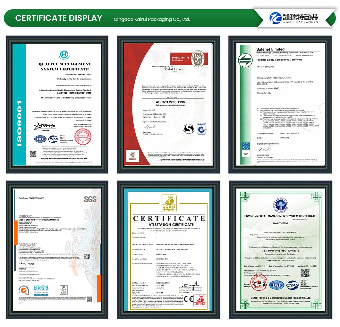340x327 pixels.
Task: Click the grey SGS logo atop the packaging certificate
Action: coord(90,199)
